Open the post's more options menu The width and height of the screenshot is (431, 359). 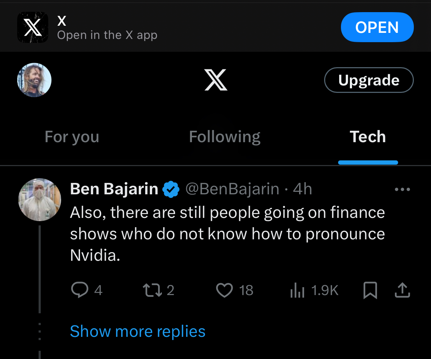[402, 189]
